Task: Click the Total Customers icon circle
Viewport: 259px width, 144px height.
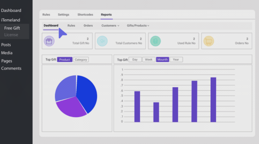Action: (102, 41)
